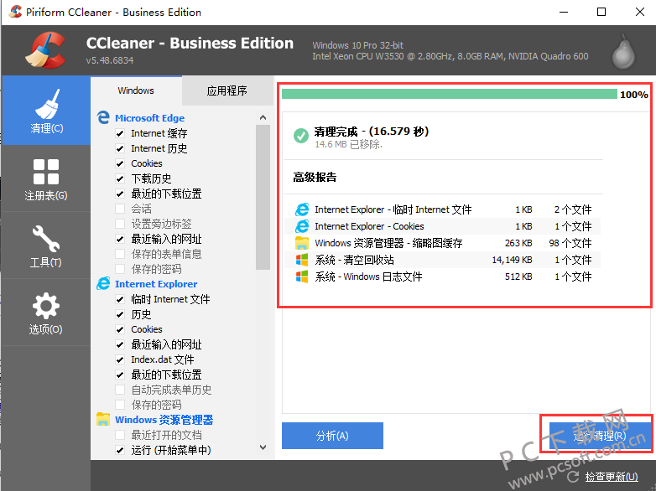The image size is (656, 491).
Task: Click the cleaner list scrollbar thumb
Action: coord(263,197)
